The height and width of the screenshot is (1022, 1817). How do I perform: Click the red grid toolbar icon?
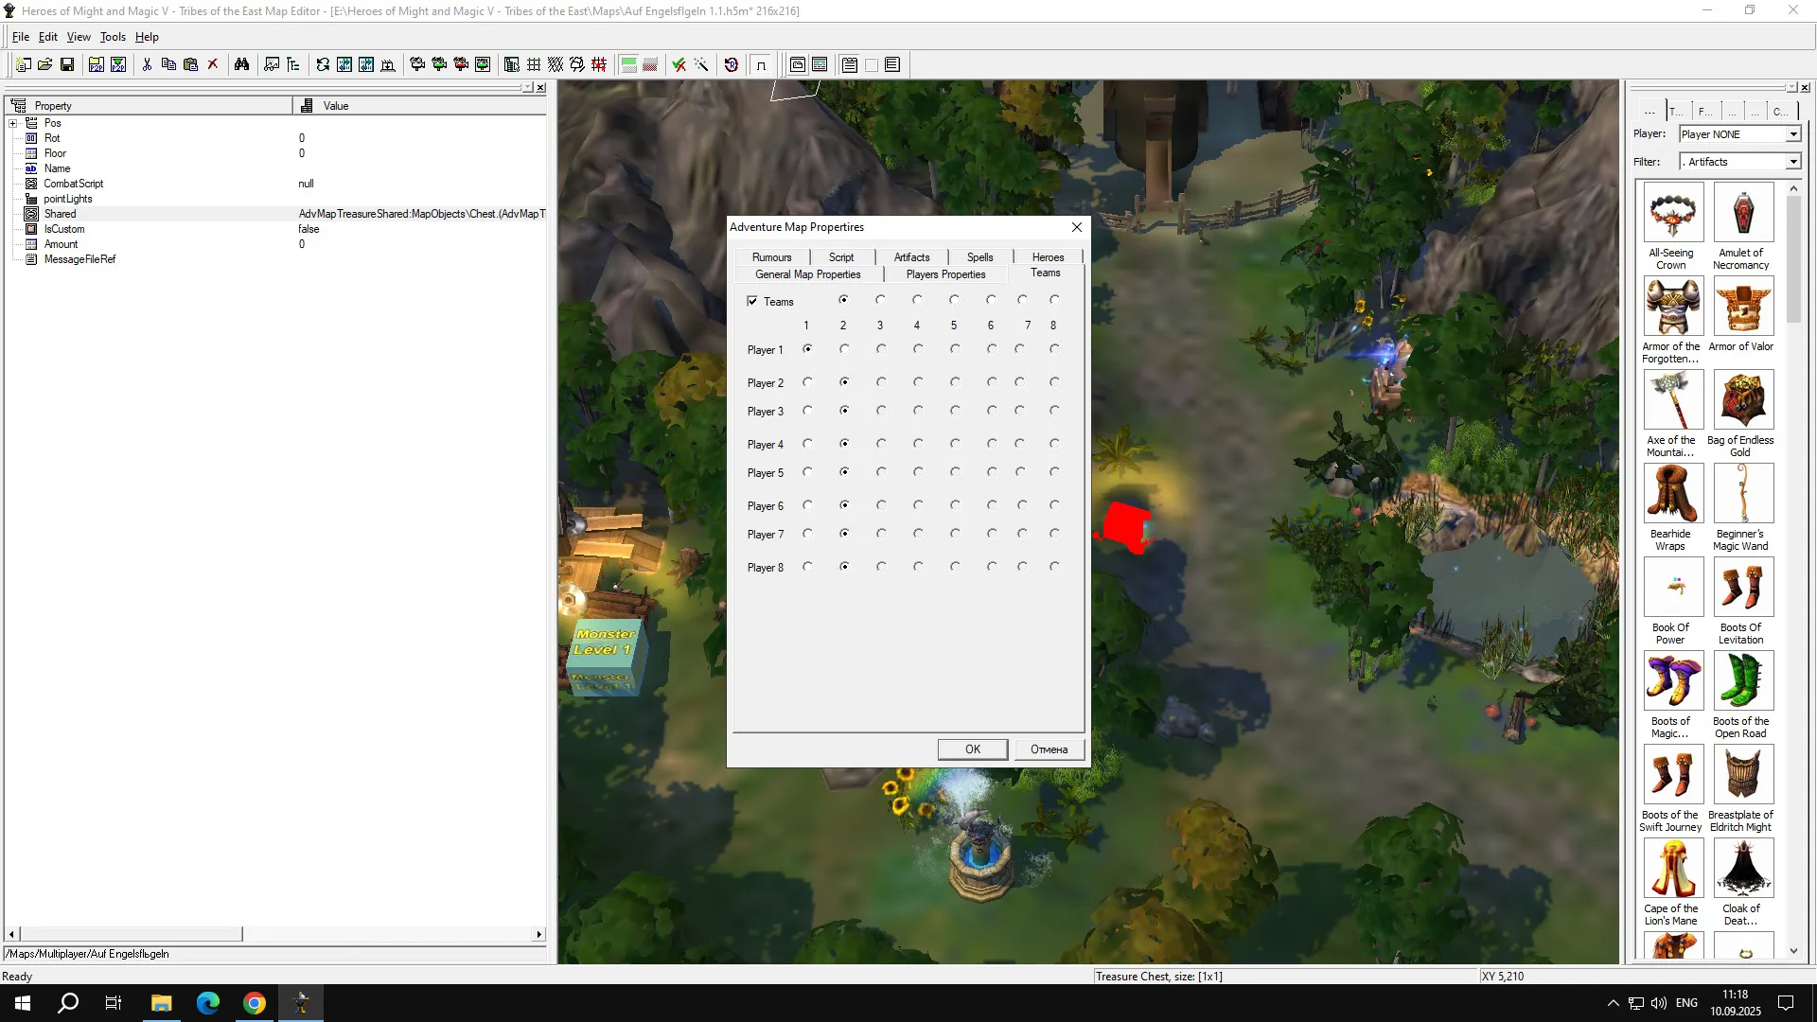599,64
